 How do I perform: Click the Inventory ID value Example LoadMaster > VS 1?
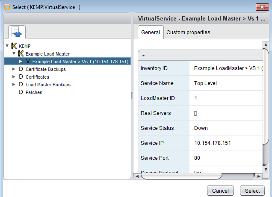[x=228, y=68]
